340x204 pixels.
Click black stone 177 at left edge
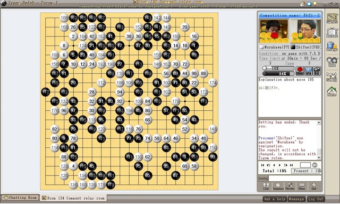[46, 92]
